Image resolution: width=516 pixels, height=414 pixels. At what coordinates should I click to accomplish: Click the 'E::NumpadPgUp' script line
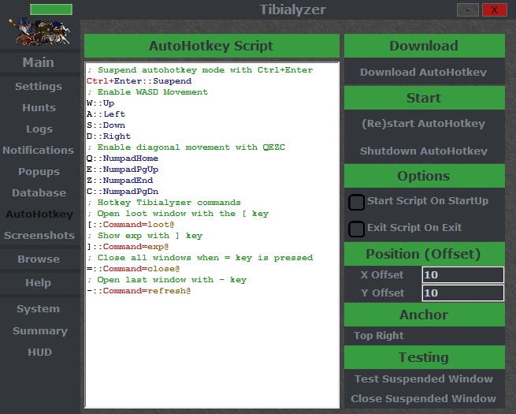(122, 170)
